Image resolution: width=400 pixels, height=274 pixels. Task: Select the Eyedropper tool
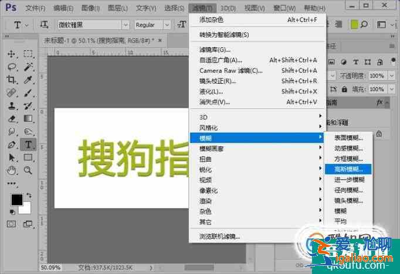[28, 80]
